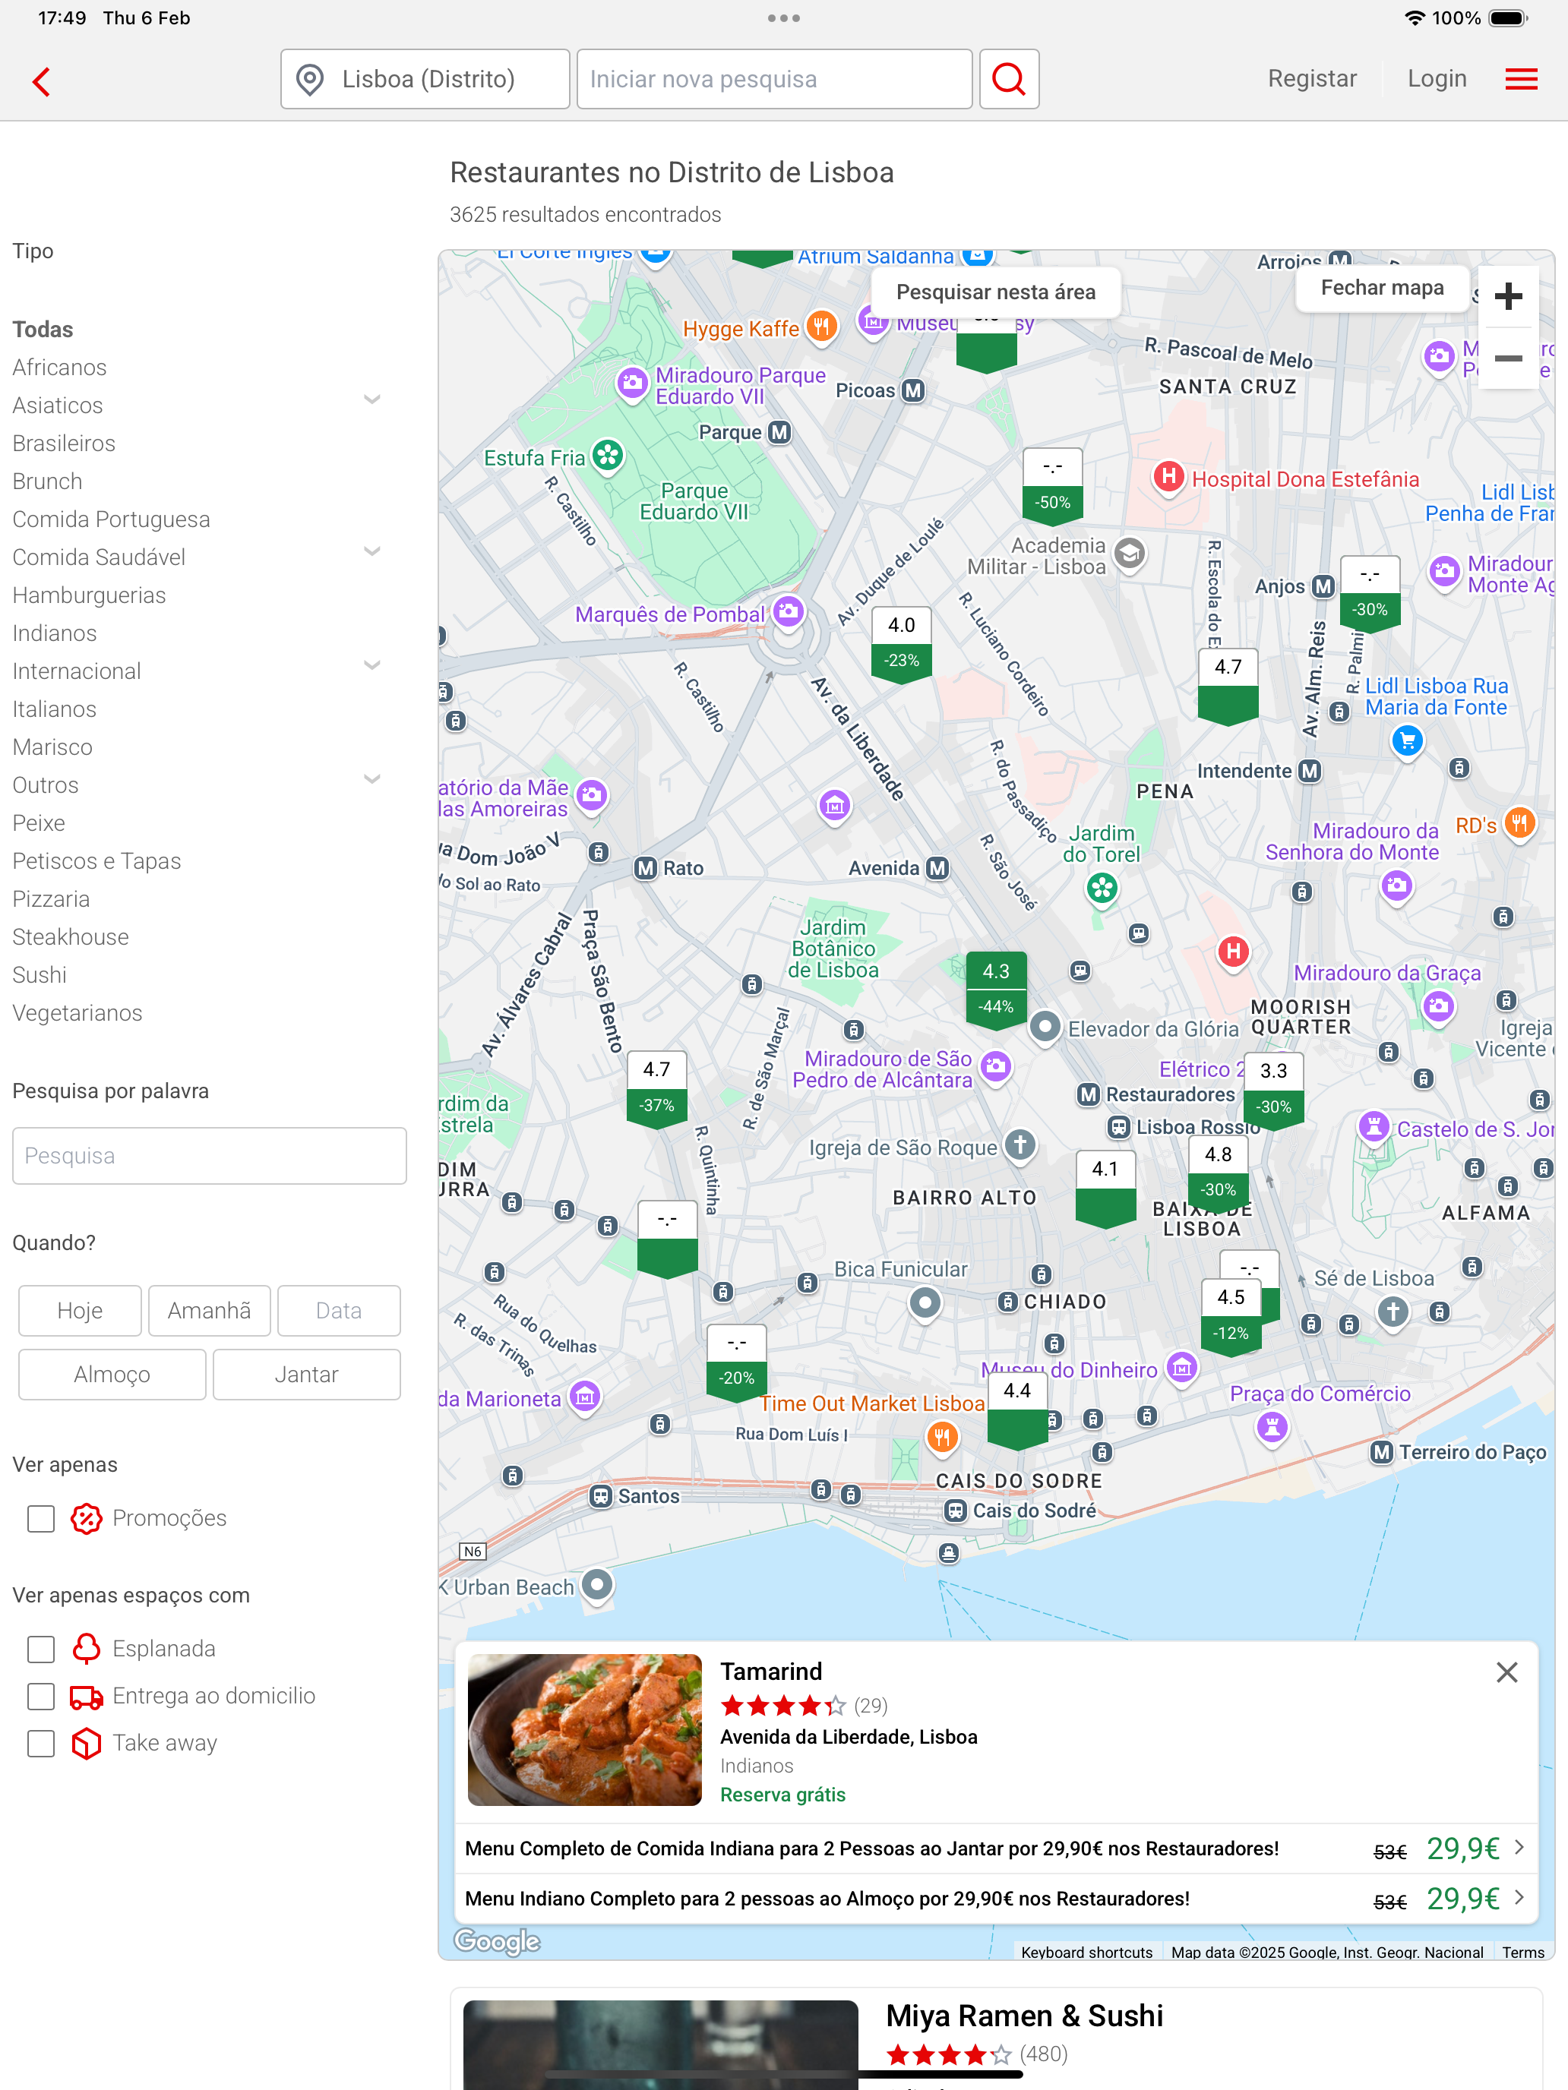This screenshot has width=1568, height=2090.
Task: Filter by Comida Portuguesa
Action: point(112,519)
